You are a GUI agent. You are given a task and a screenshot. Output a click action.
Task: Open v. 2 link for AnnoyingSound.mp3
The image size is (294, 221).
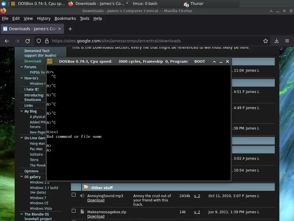tap(197, 196)
